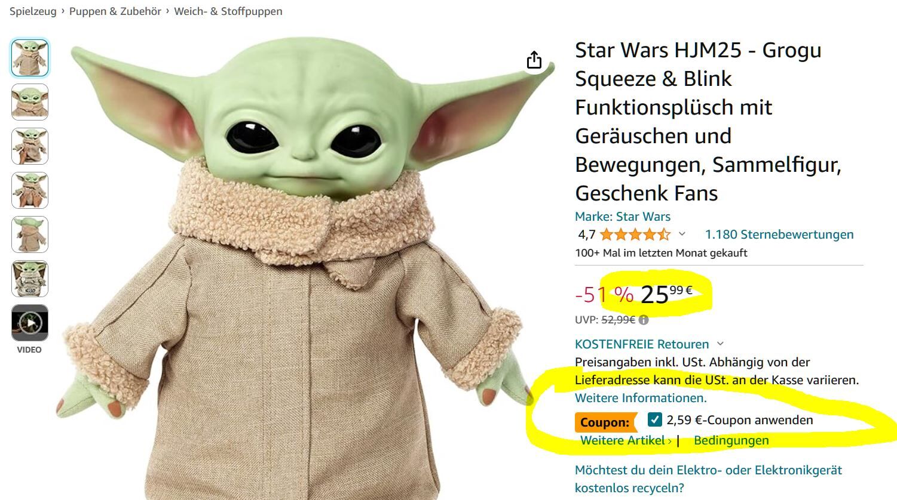Open Weitere Artikel coupon link
This screenshot has width=897, height=500.
(x=626, y=440)
